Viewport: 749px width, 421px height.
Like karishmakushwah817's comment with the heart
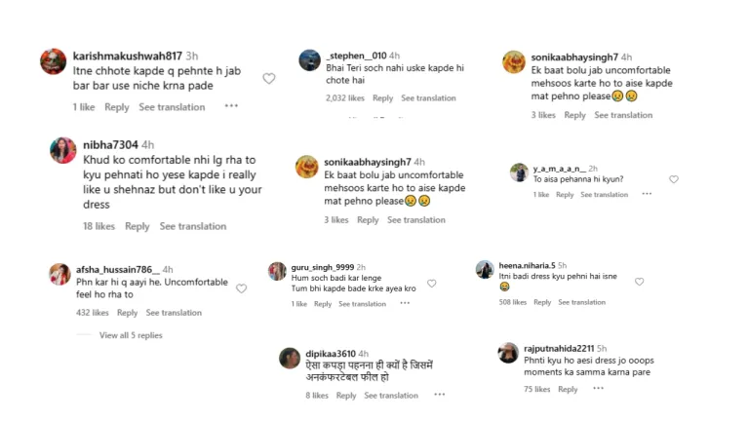point(269,79)
